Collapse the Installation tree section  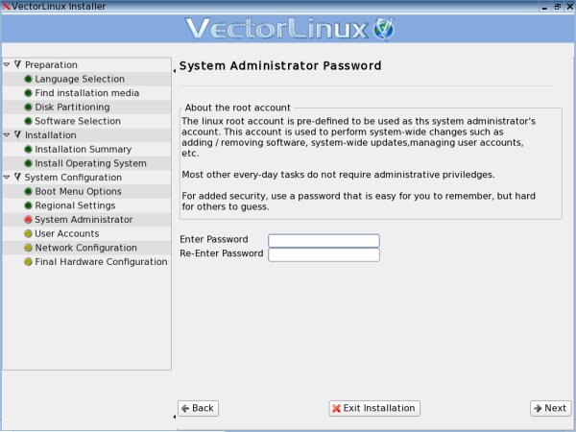coord(7,135)
